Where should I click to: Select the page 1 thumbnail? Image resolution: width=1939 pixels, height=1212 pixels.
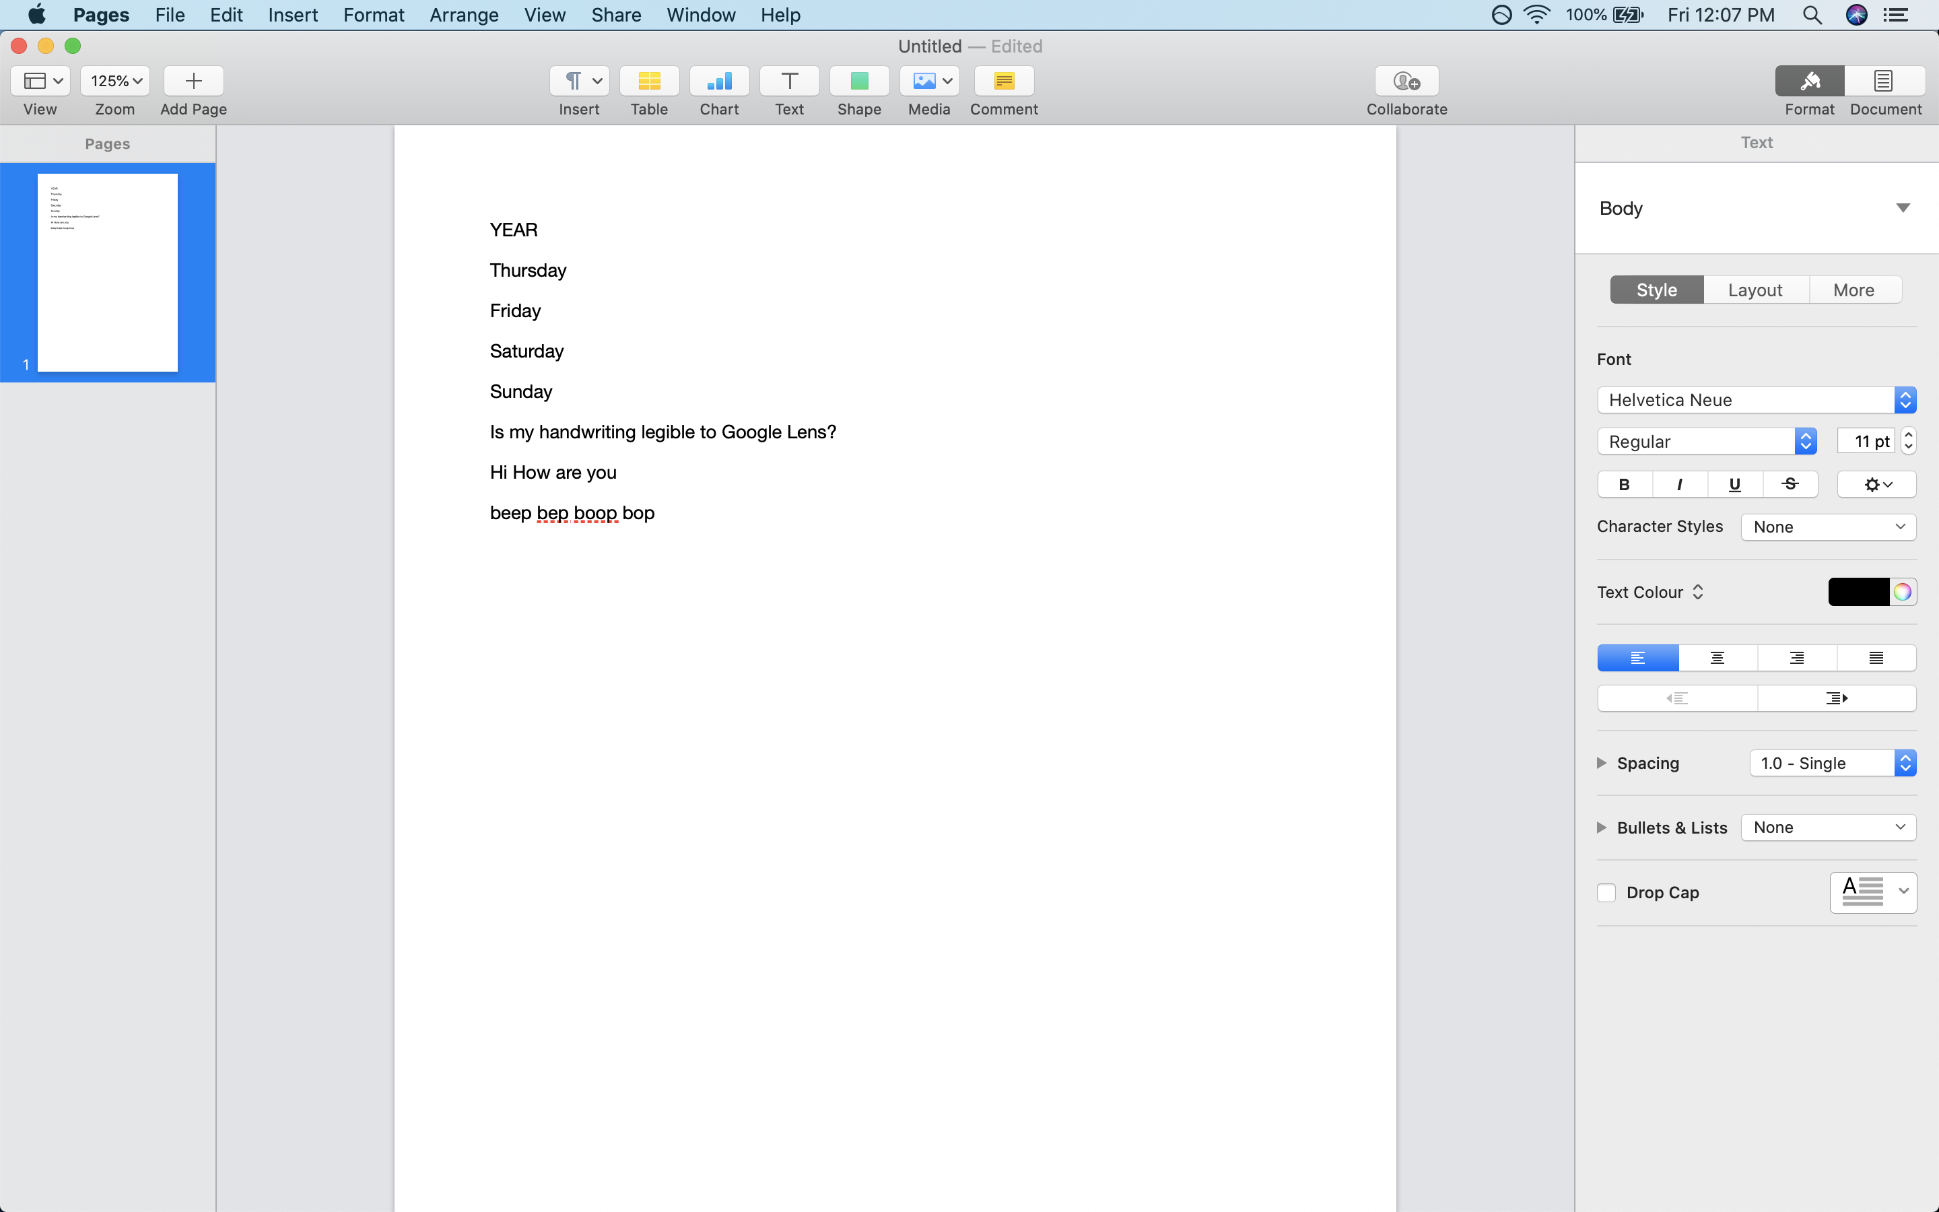(107, 273)
